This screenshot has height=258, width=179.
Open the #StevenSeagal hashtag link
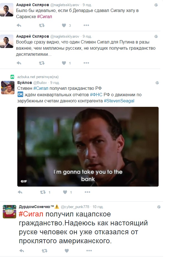coord(119,101)
